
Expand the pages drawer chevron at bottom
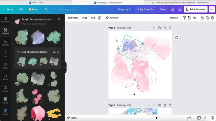tap(141, 114)
